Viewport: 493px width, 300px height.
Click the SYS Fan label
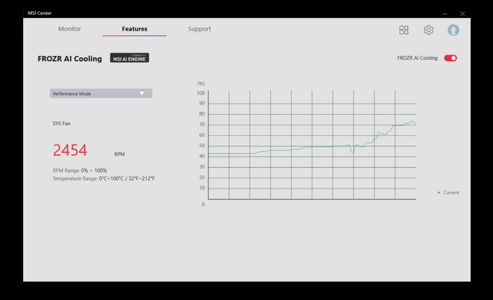[62, 124]
